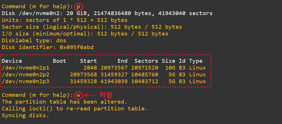
Task: Click the 'Sector size (logical/physical)' line
Action: (x=92, y=27)
